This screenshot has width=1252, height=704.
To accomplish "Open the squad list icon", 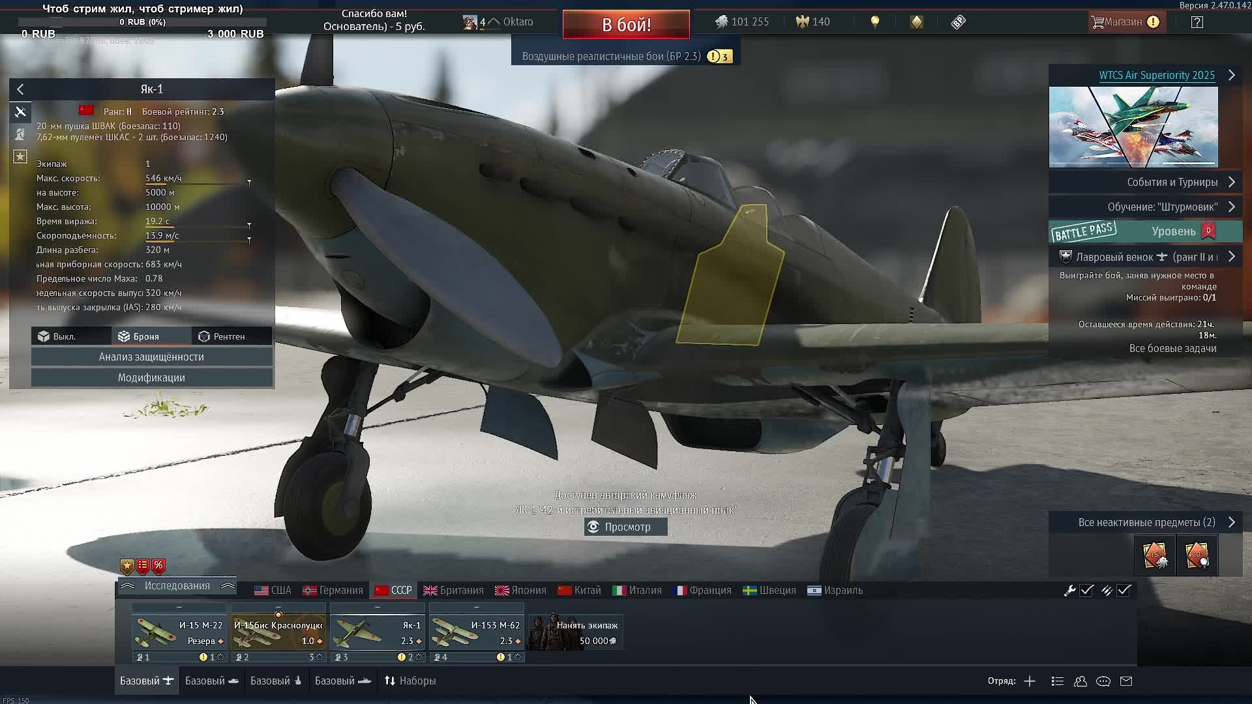I will point(1058,681).
